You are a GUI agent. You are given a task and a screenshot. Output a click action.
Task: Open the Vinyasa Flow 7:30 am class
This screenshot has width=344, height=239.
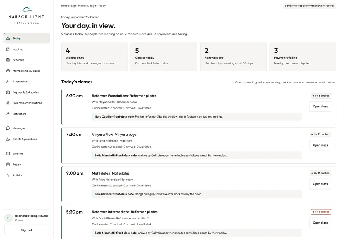[x=320, y=145]
